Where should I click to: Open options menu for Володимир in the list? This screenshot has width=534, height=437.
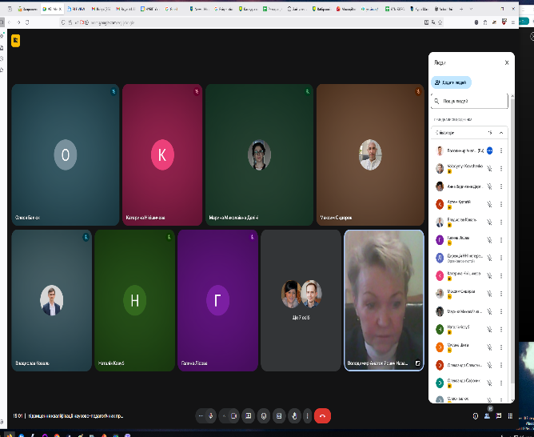point(501,150)
